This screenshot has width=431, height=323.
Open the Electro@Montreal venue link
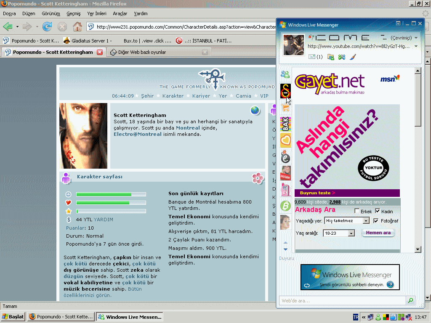pyautogui.click(x=138, y=134)
